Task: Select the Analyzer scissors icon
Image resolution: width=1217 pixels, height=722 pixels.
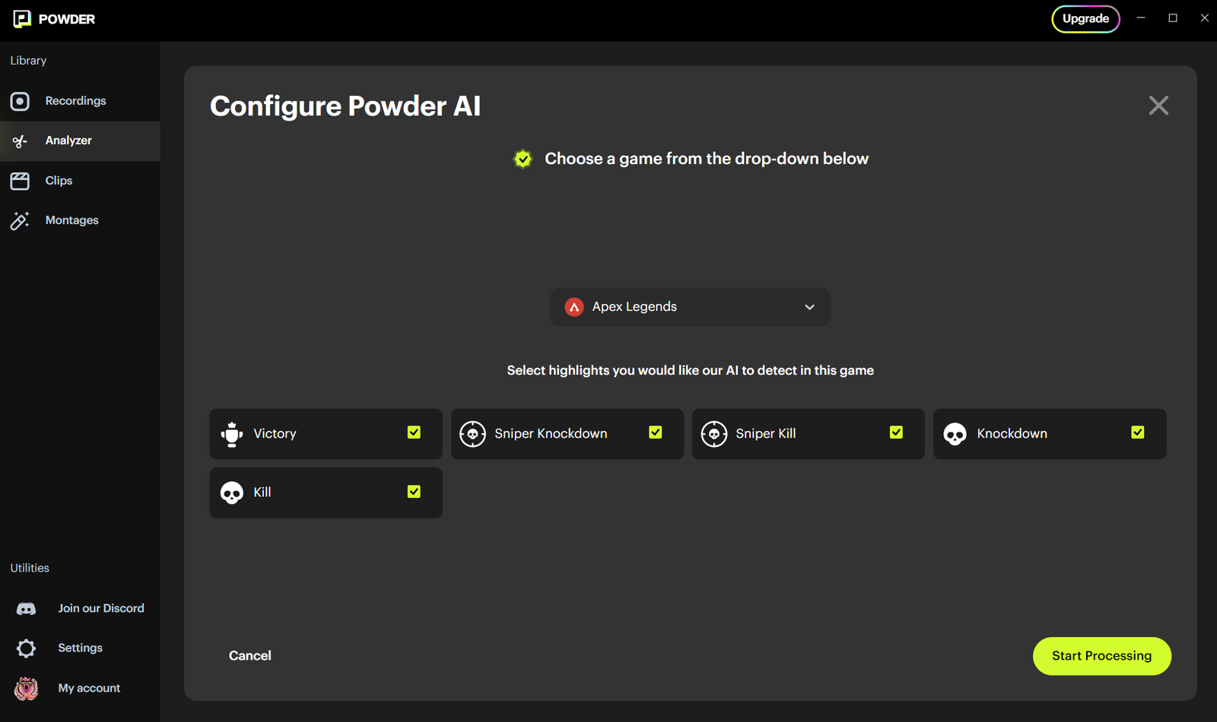Action: pyautogui.click(x=20, y=141)
